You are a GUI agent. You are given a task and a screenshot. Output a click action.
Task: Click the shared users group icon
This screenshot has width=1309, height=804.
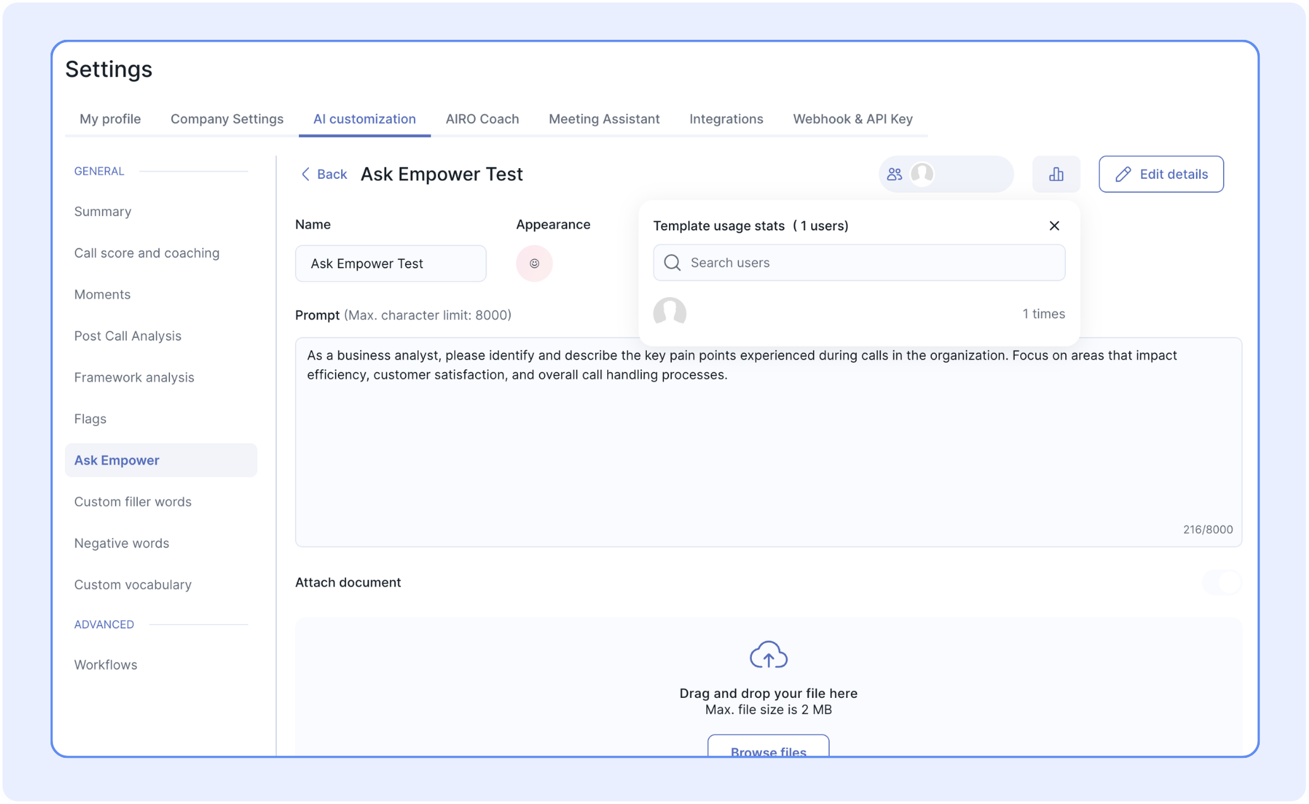coord(894,174)
